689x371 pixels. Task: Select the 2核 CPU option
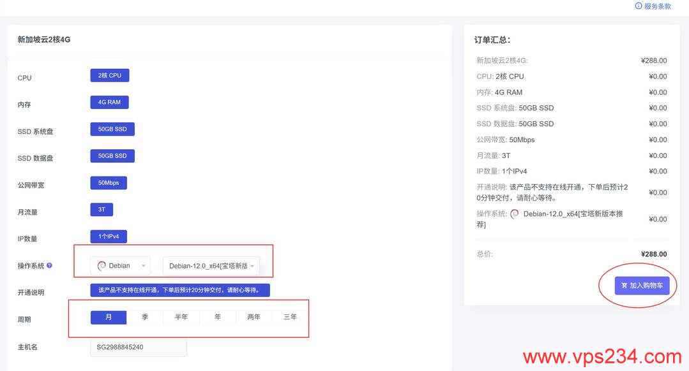point(109,75)
